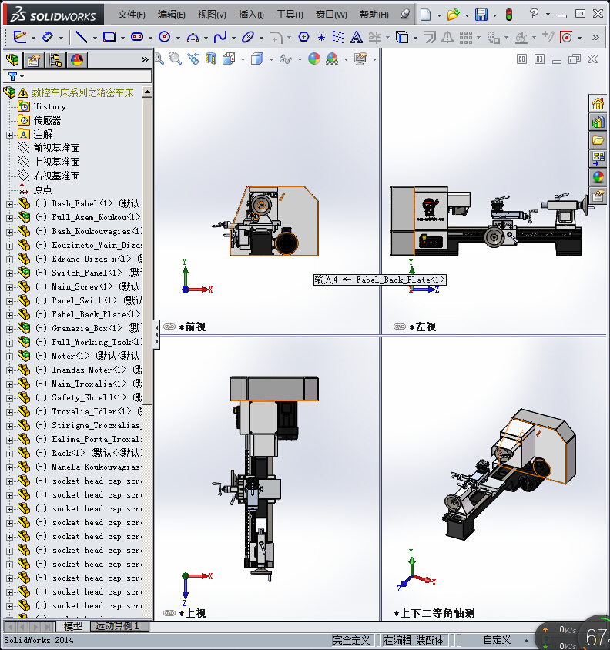
Task: Collapse the feature tree panel handle
Action: (x=157, y=334)
